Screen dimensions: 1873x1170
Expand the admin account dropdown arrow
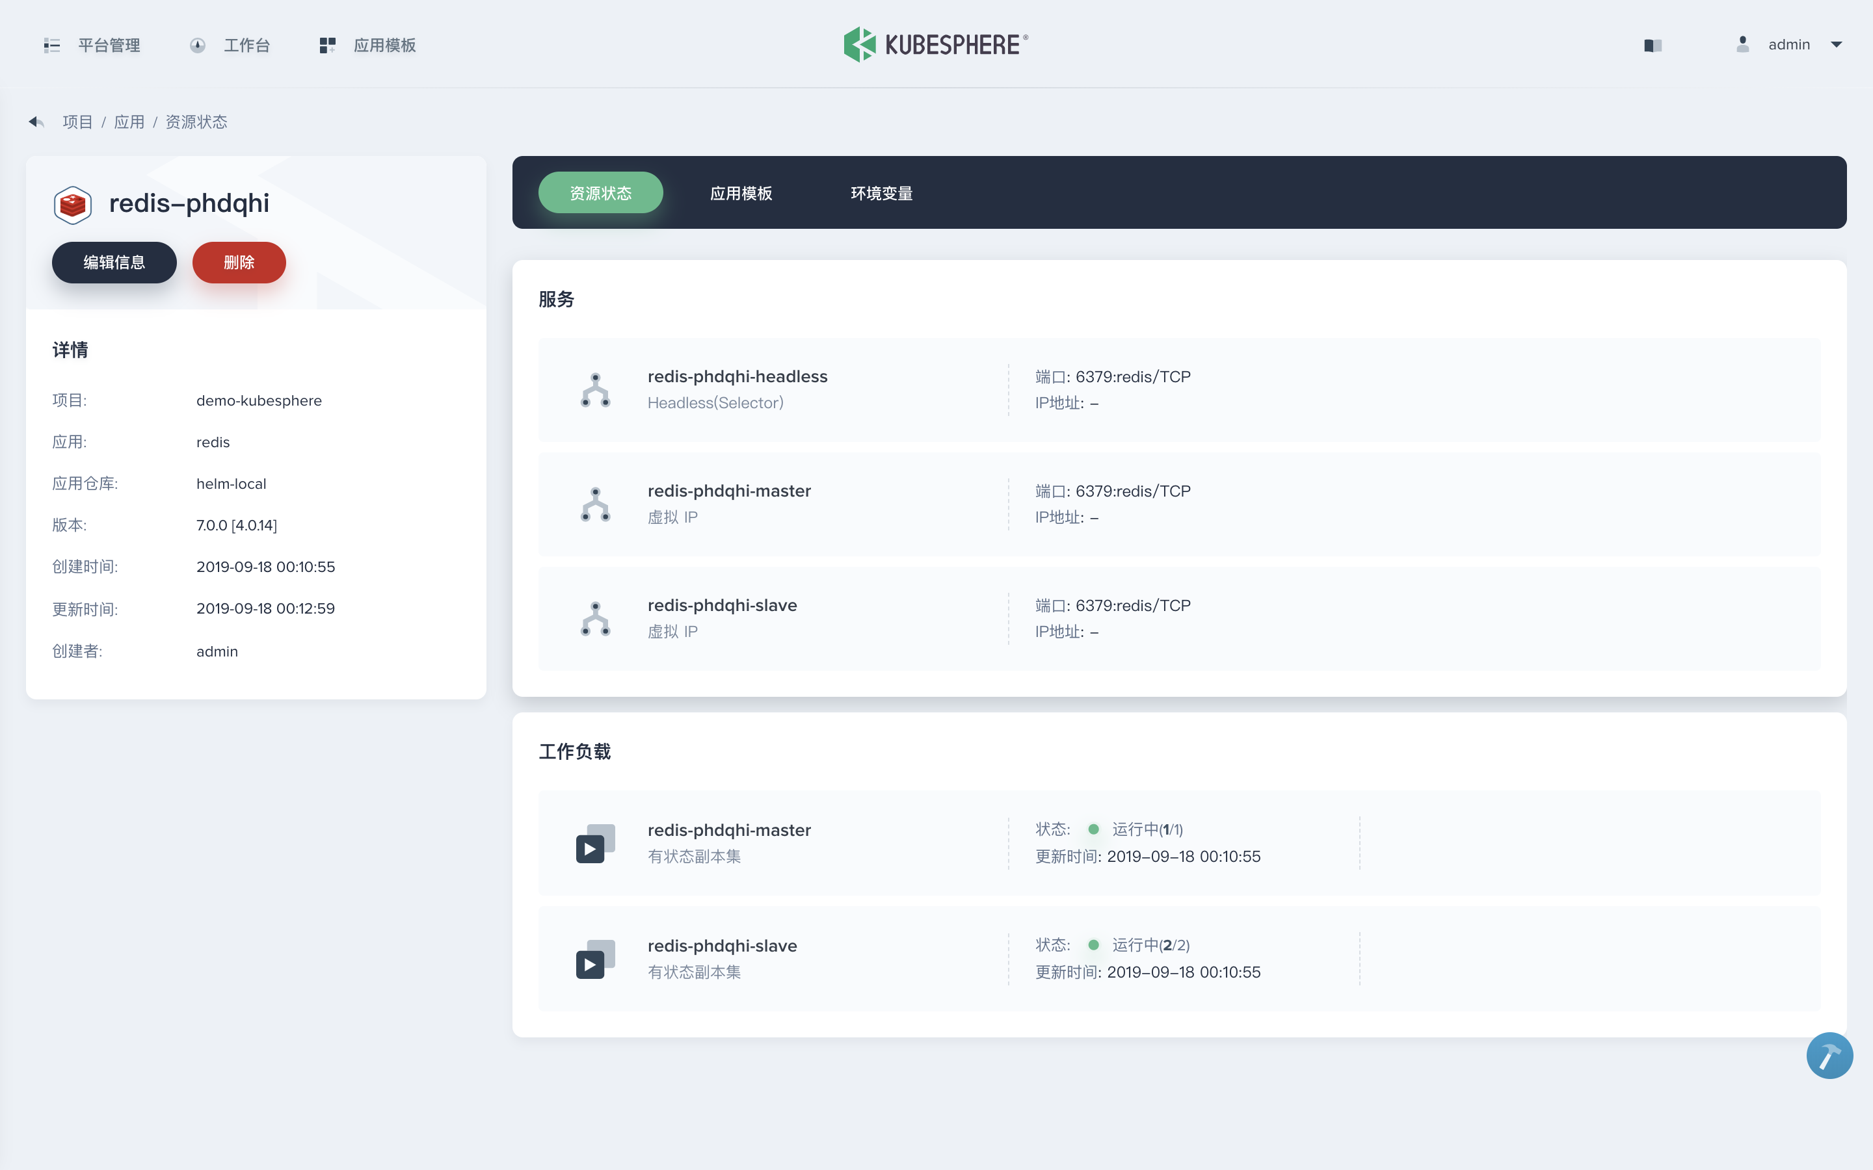1836,44
